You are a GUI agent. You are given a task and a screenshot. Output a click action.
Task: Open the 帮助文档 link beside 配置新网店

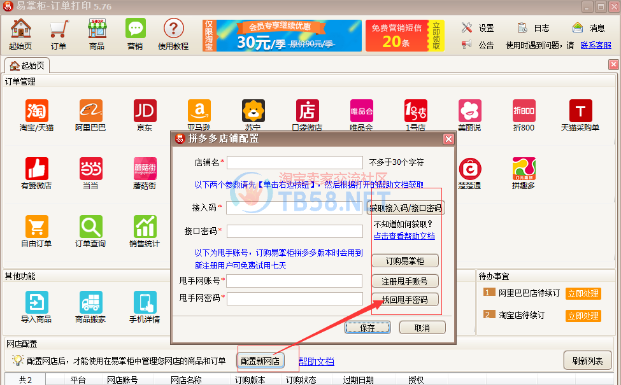317,361
